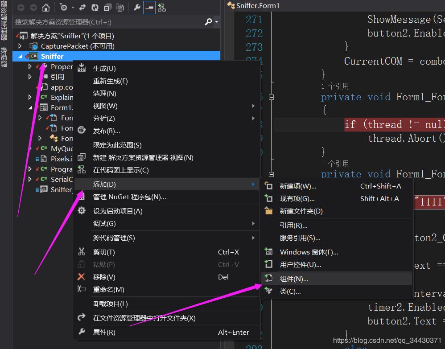Select Windows 窗体(F)... in the submenu

(337, 252)
